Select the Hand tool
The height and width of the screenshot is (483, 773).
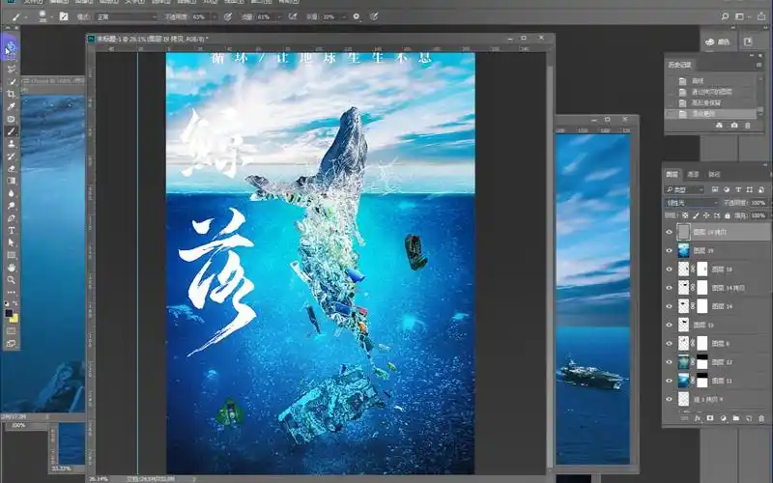pyautogui.click(x=12, y=267)
